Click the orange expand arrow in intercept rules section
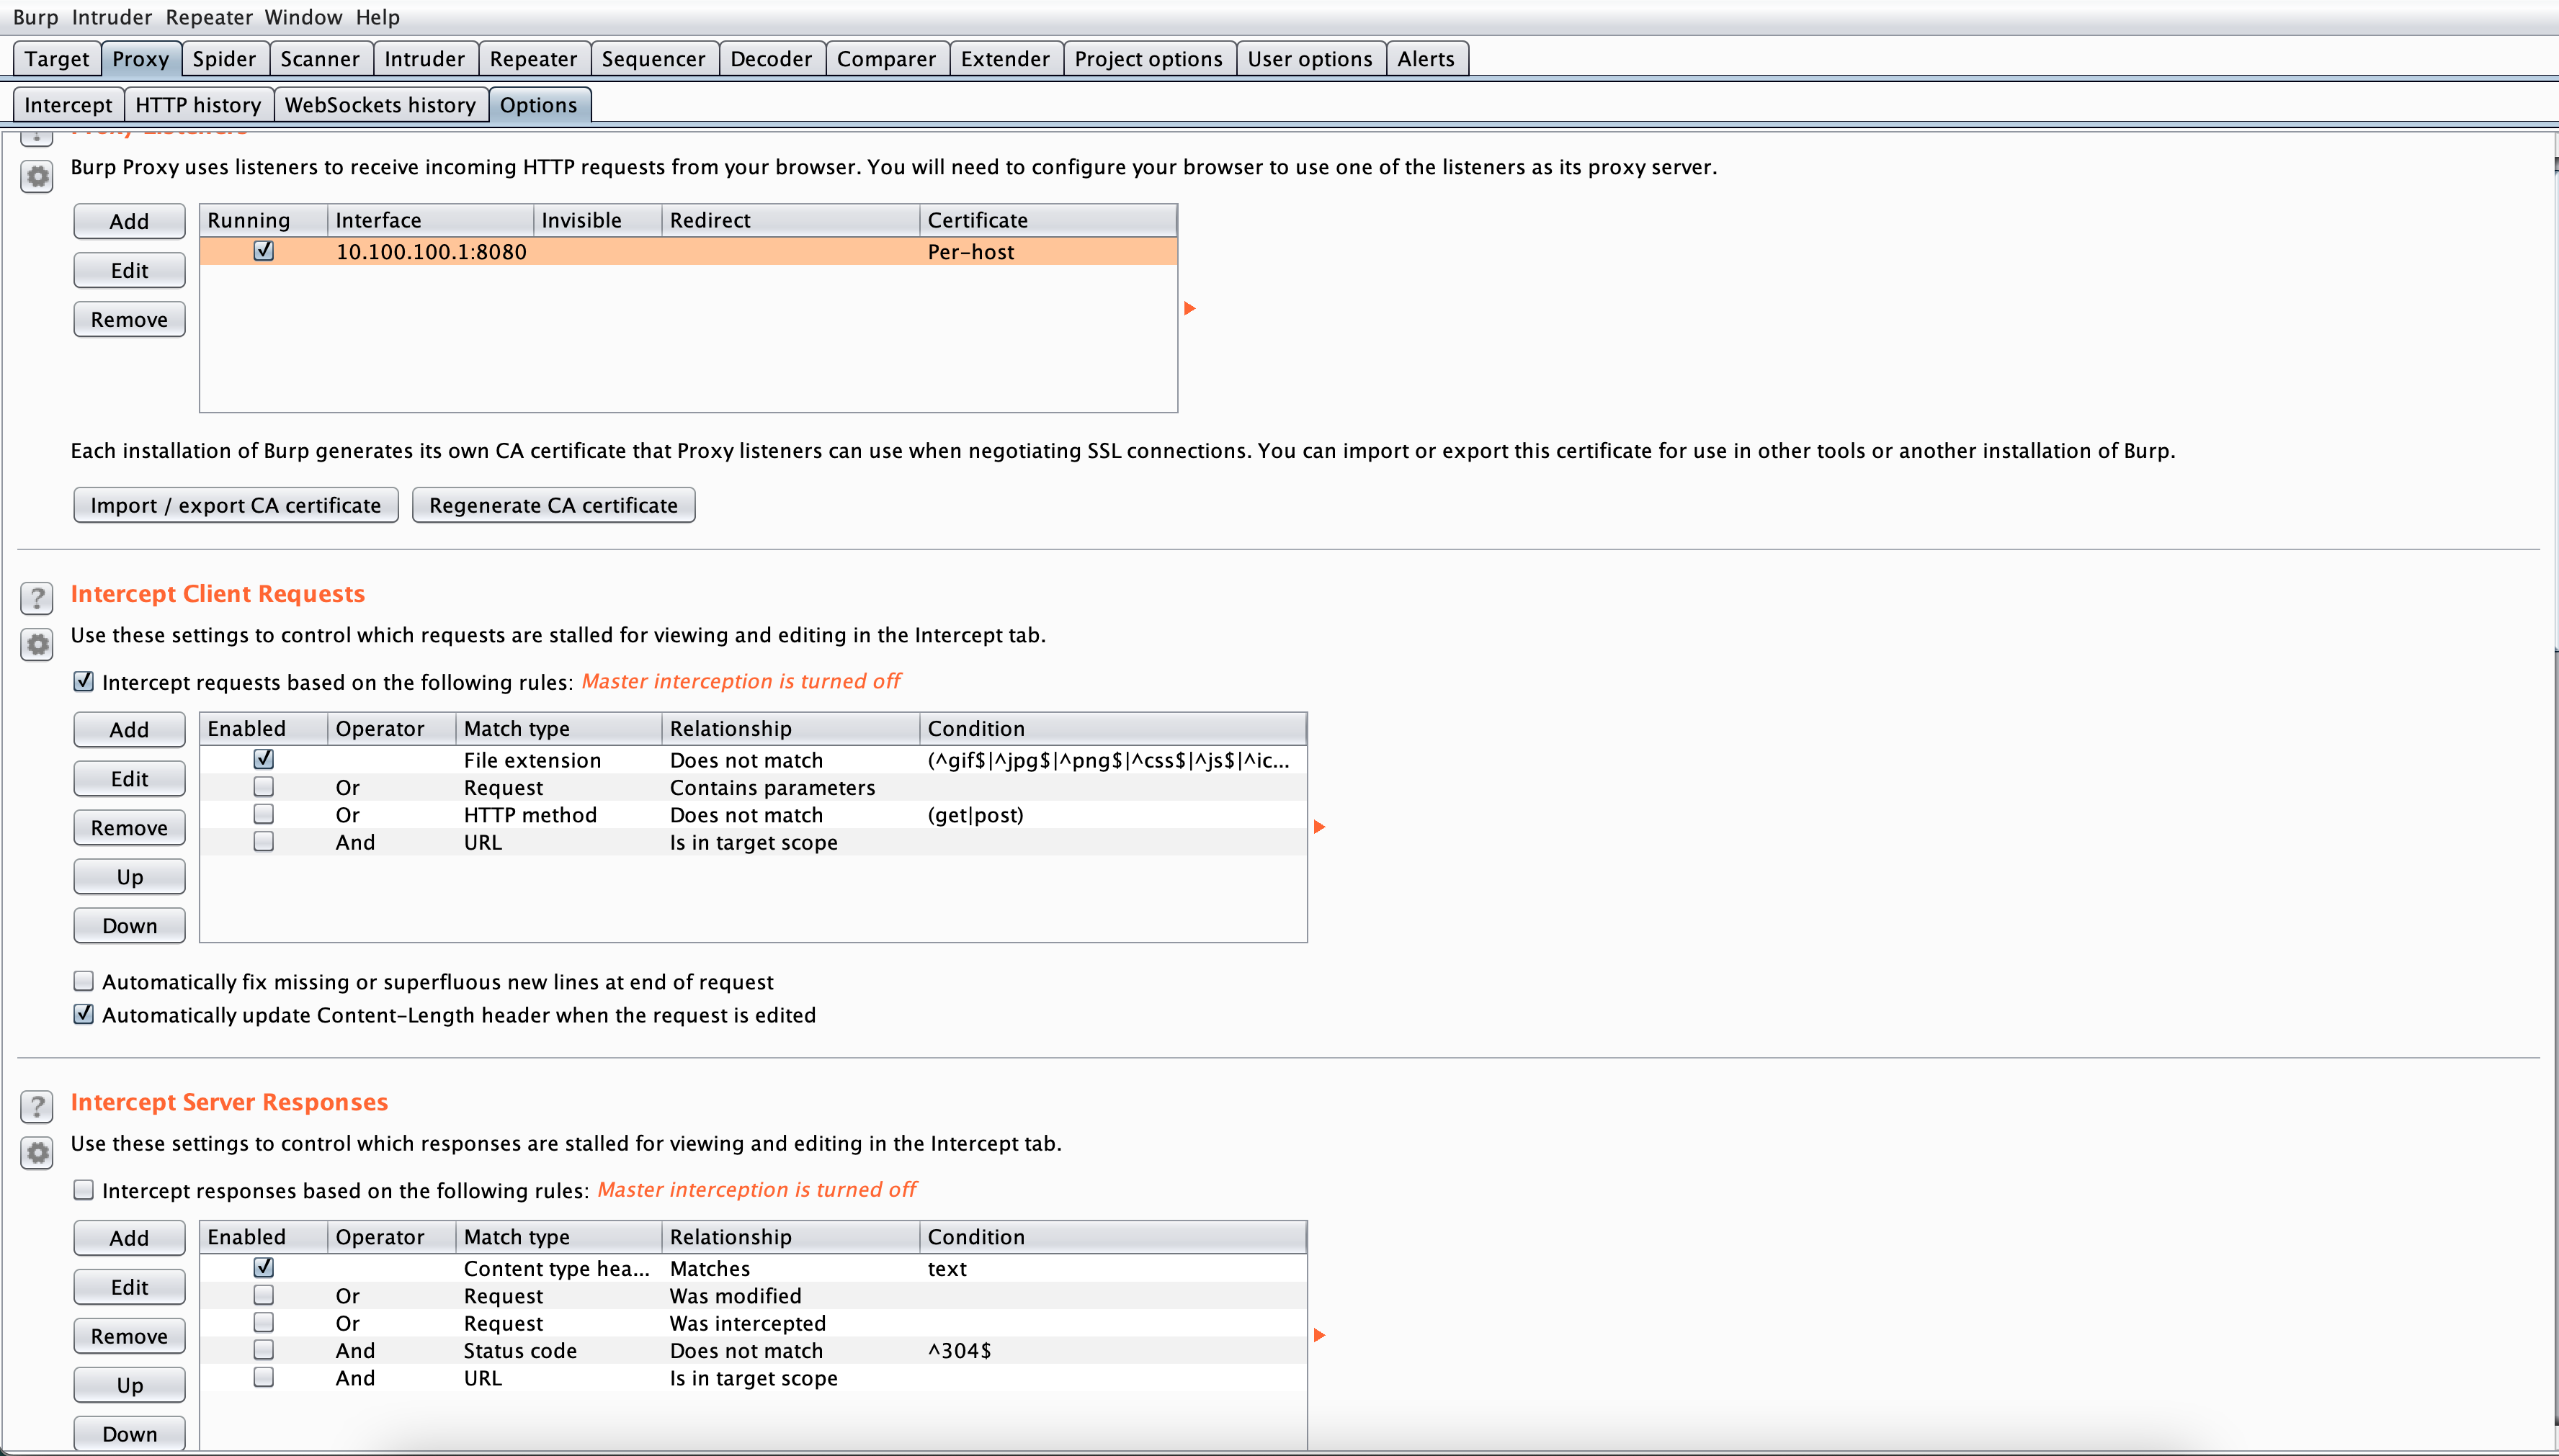Viewport: 2559px width, 1456px height. (1320, 827)
